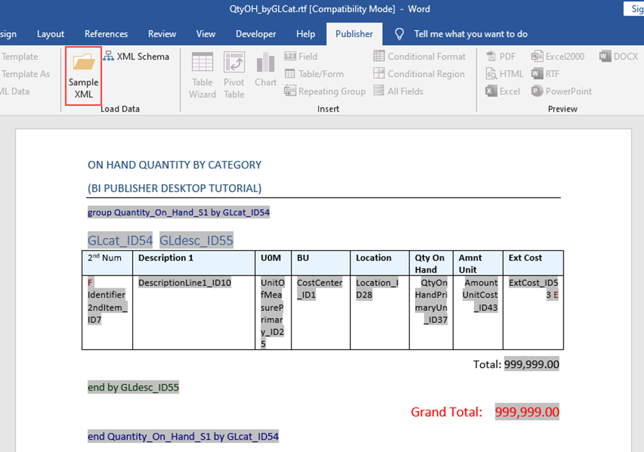Switch to the Review tab
644x452 pixels.
pyautogui.click(x=162, y=34)
